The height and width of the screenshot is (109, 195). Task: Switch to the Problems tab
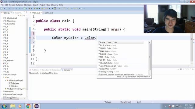click(x=34, y=70)
